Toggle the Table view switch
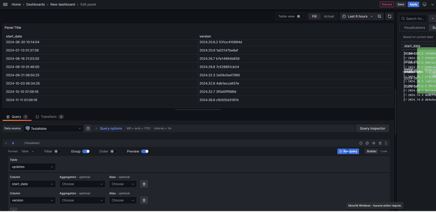436x212 pixels. 300,16
